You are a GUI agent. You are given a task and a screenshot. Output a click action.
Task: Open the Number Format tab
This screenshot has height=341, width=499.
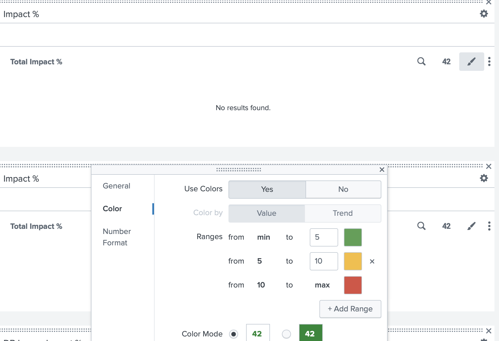[117, 237]
